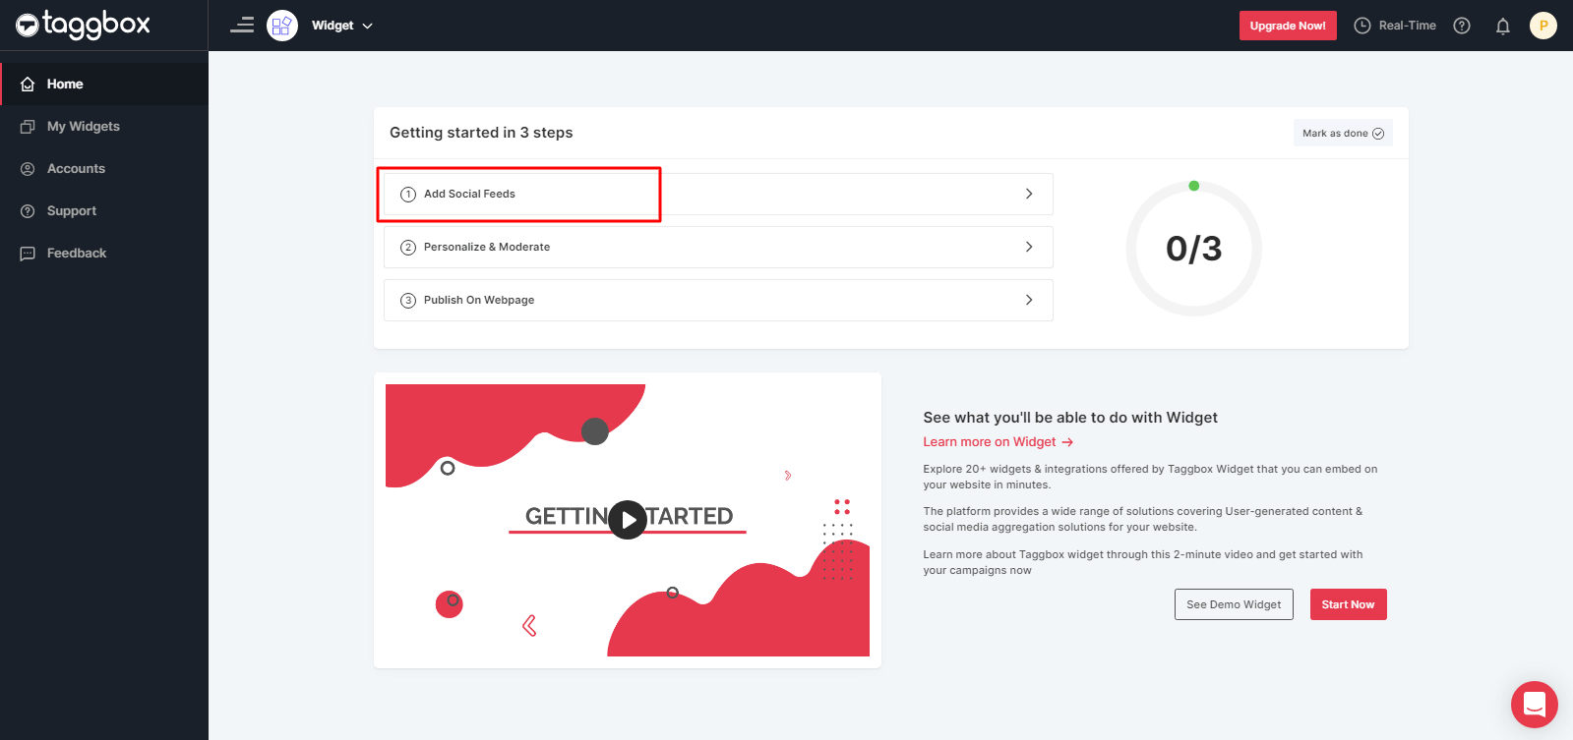
Task: Expand the Add Social Feeds step
Action: click(718, 194)
